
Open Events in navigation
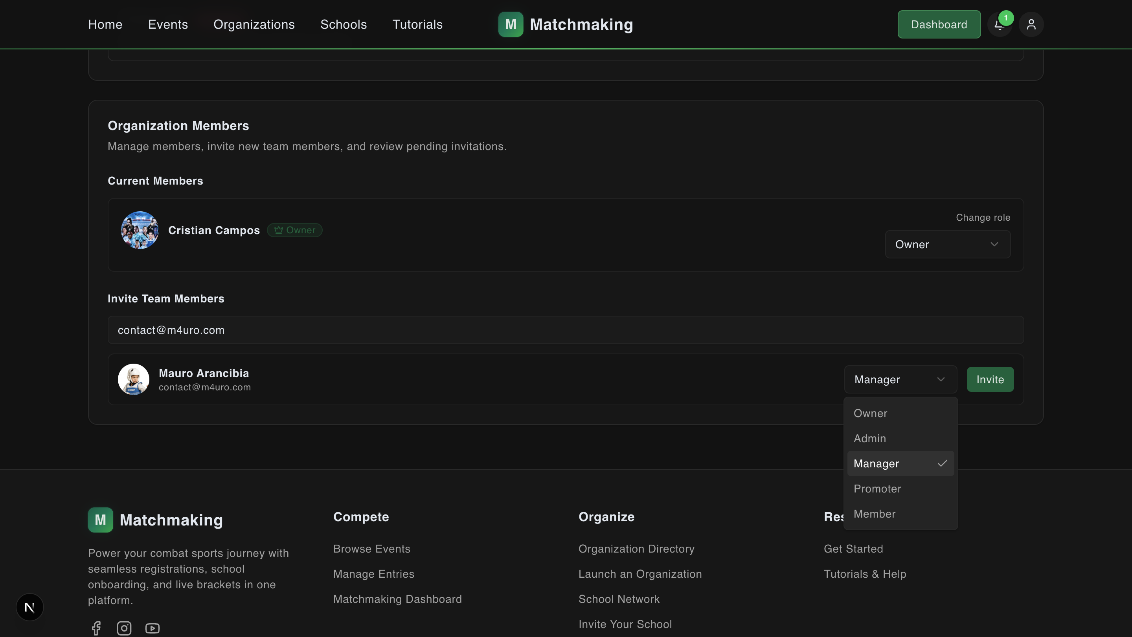(168, 24)
